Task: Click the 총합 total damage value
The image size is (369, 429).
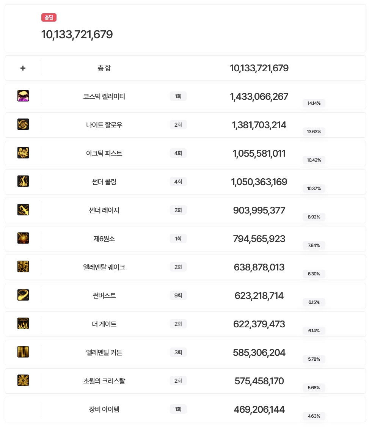Action: 259,68
